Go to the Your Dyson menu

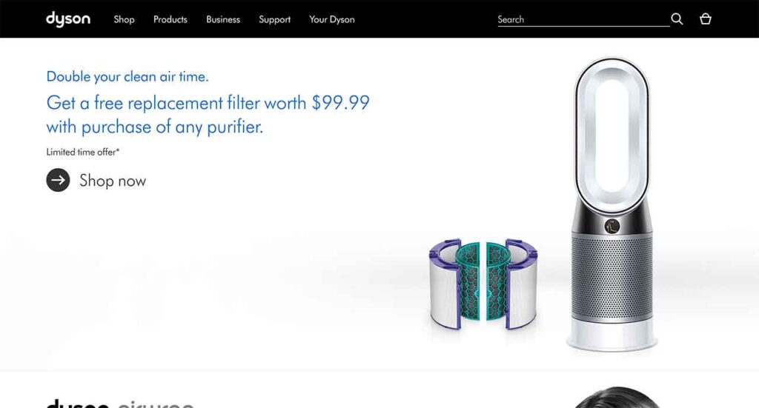[332, 19]
